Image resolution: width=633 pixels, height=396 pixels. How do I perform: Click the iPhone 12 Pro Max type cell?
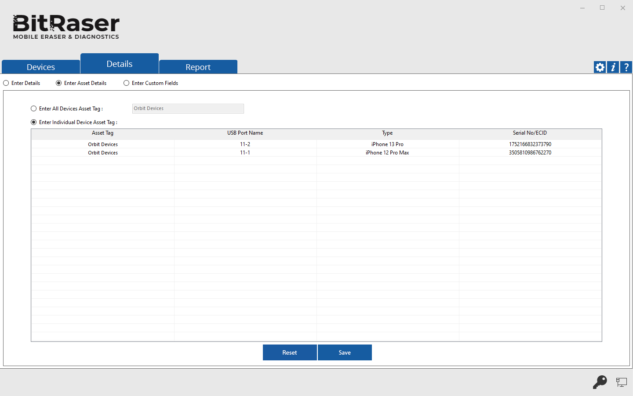tap(387, 153)
